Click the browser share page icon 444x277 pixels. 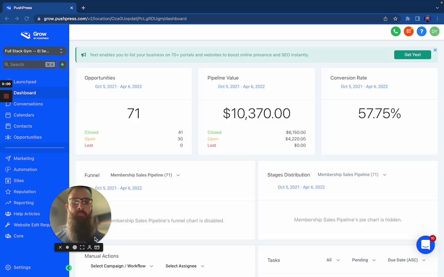pyautogui.click(x=385, y=18)
